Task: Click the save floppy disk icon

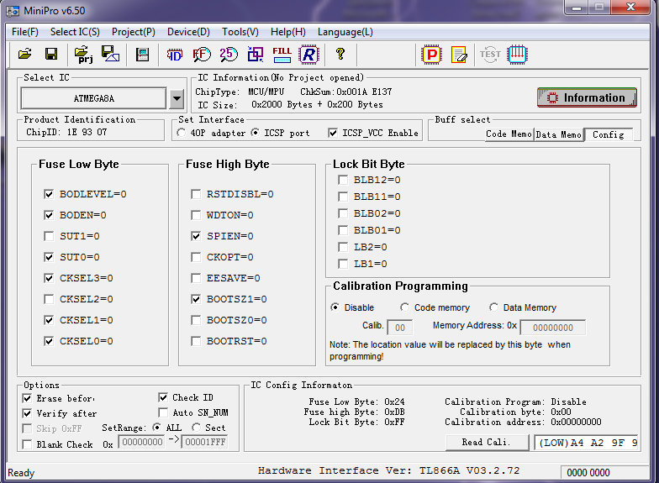Action: (50, 55)
